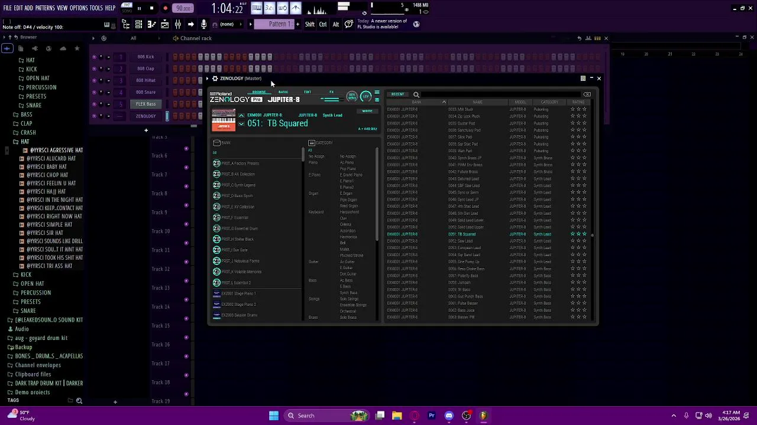The width and height of the screenshot is (757, 425).
Task: Open the File Explorer taskbar icon
Action: pos(397,416)
